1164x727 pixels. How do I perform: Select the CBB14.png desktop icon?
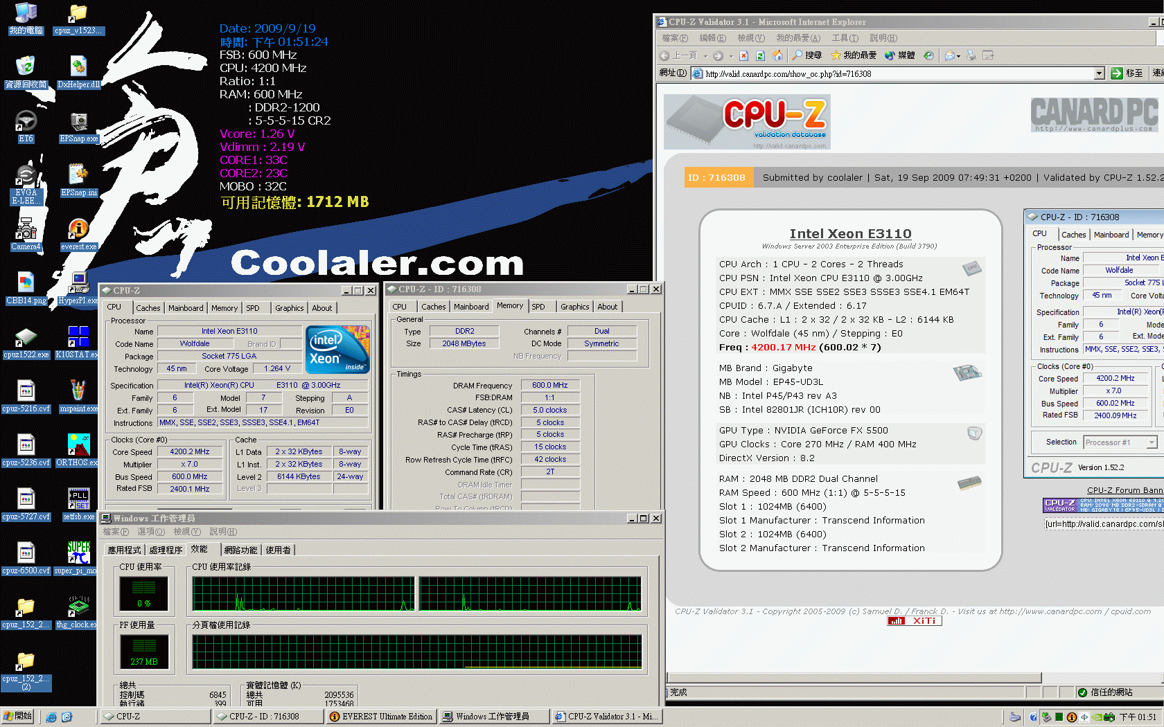click(26, 289)
